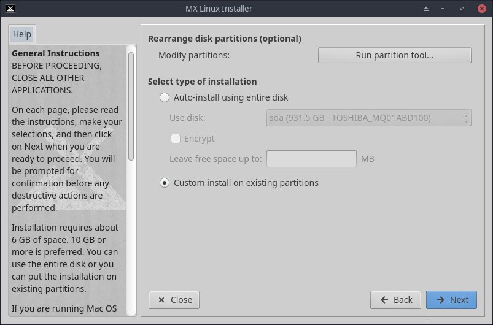493x325 pixels.
Task: Click the Leave free space up to label
Action: (x=215, y=159)
